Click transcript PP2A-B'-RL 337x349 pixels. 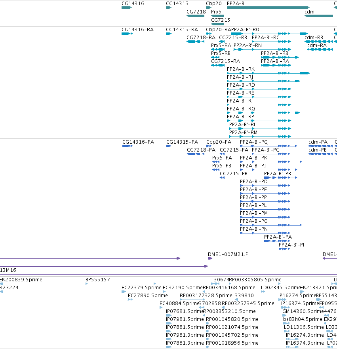[x=260, y=129]
